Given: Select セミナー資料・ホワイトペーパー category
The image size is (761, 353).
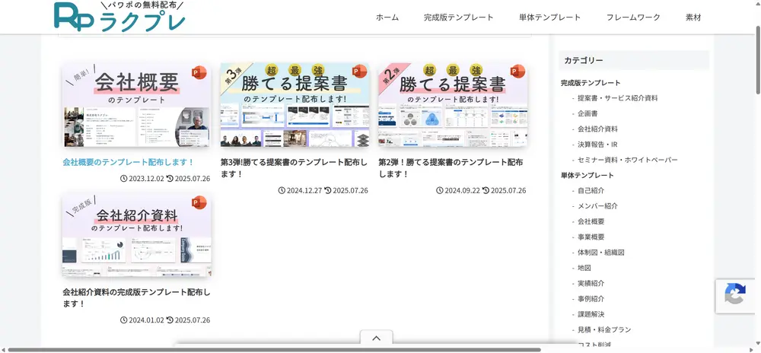Looking at the screenshot, I should click(628, 160).
